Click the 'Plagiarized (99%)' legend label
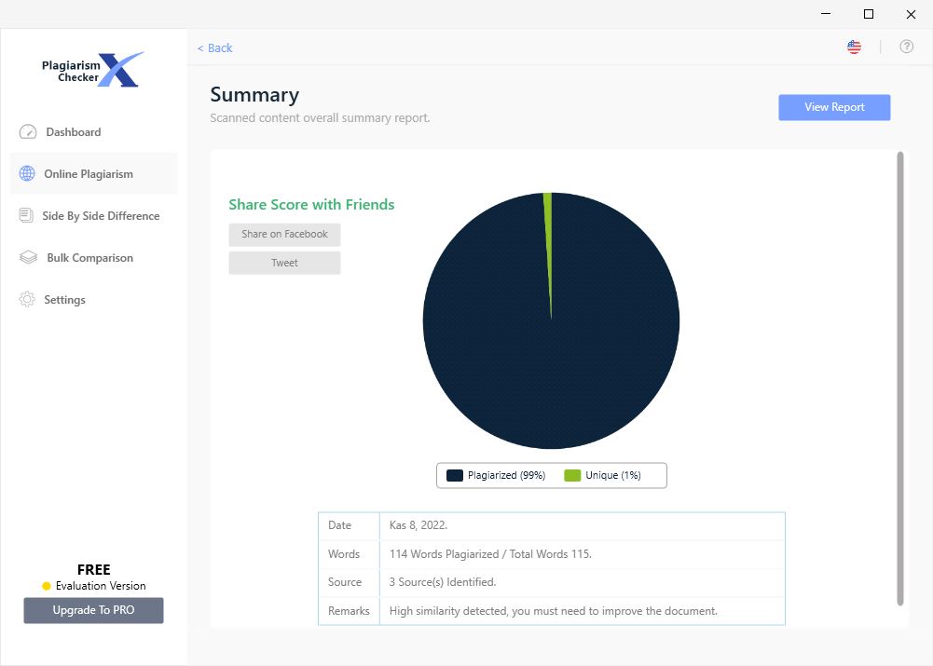933x666 pixels. coord(506,476)
